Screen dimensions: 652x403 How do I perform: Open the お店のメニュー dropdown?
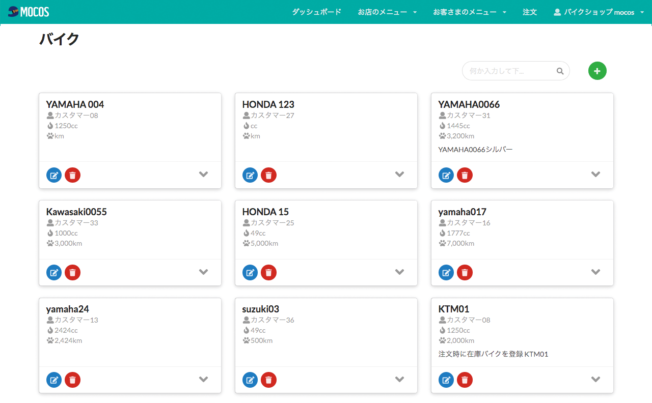[x=387, y=12]
